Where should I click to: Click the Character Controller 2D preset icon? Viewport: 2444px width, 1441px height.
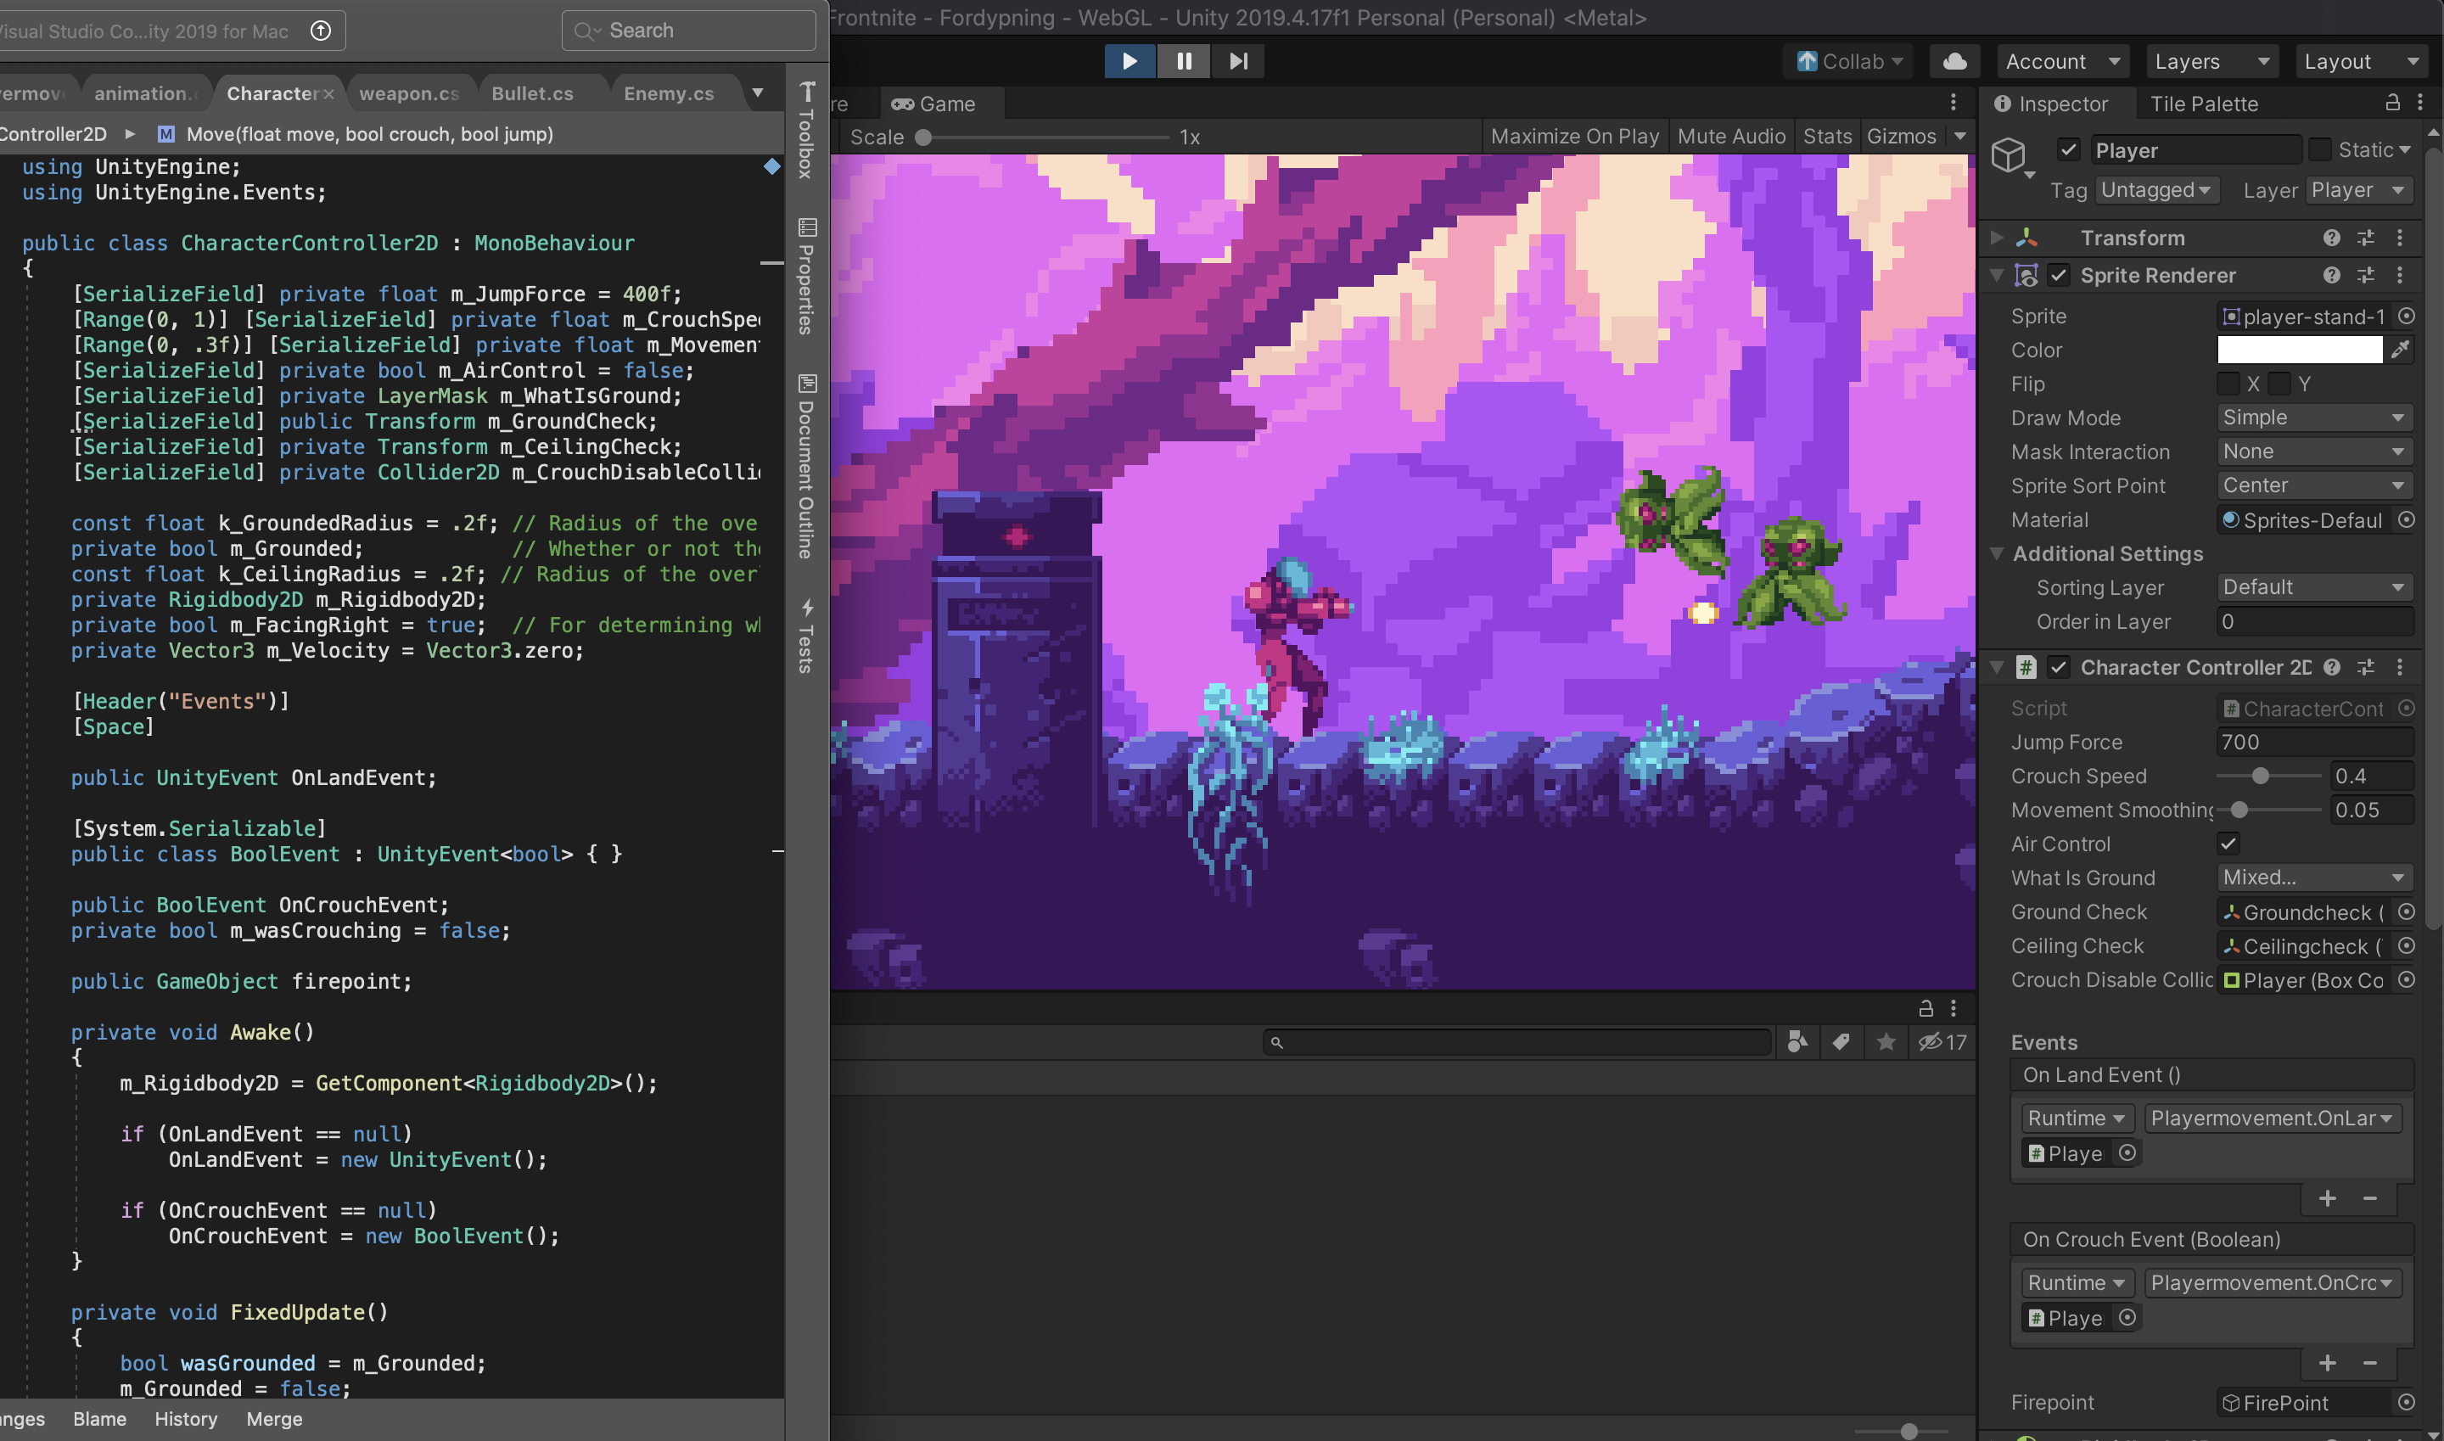click(x=2365, y=667)
